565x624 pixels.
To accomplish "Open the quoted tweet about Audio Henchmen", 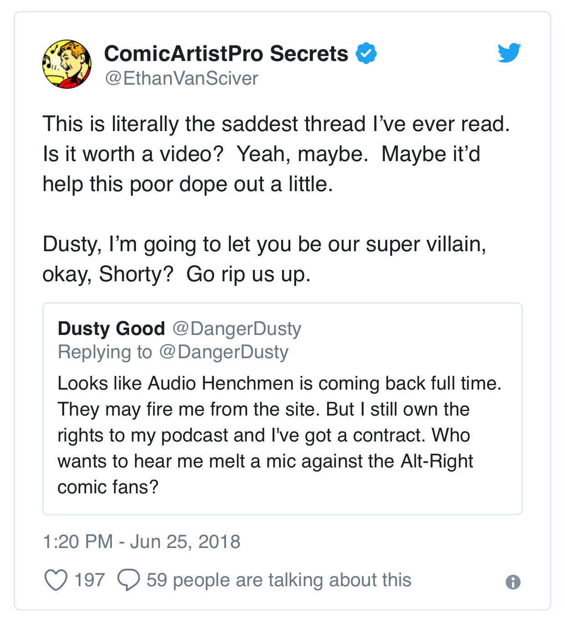I will pos(282,409).
